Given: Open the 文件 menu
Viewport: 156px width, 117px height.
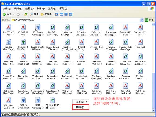Looking at the screenshot, I should pos(7,9).
